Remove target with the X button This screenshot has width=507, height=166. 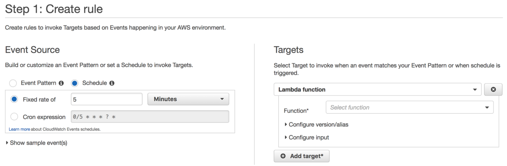click(493, 89)
